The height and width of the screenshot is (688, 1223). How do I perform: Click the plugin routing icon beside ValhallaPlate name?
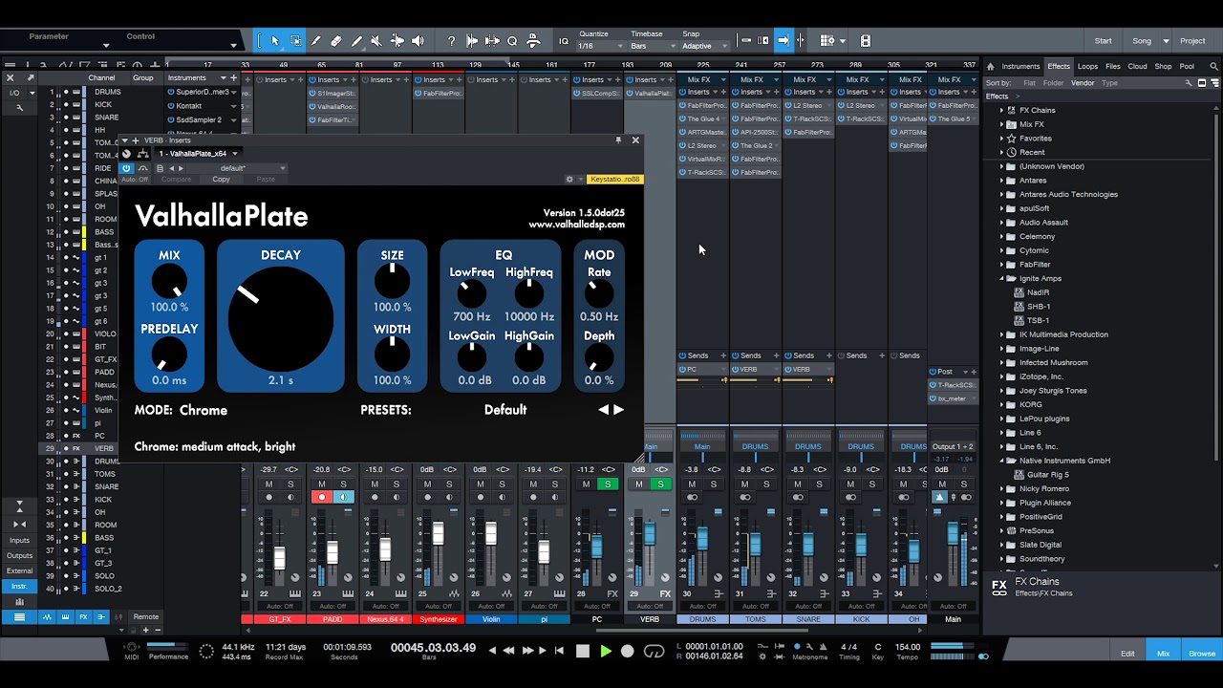[x=143, y=153]
